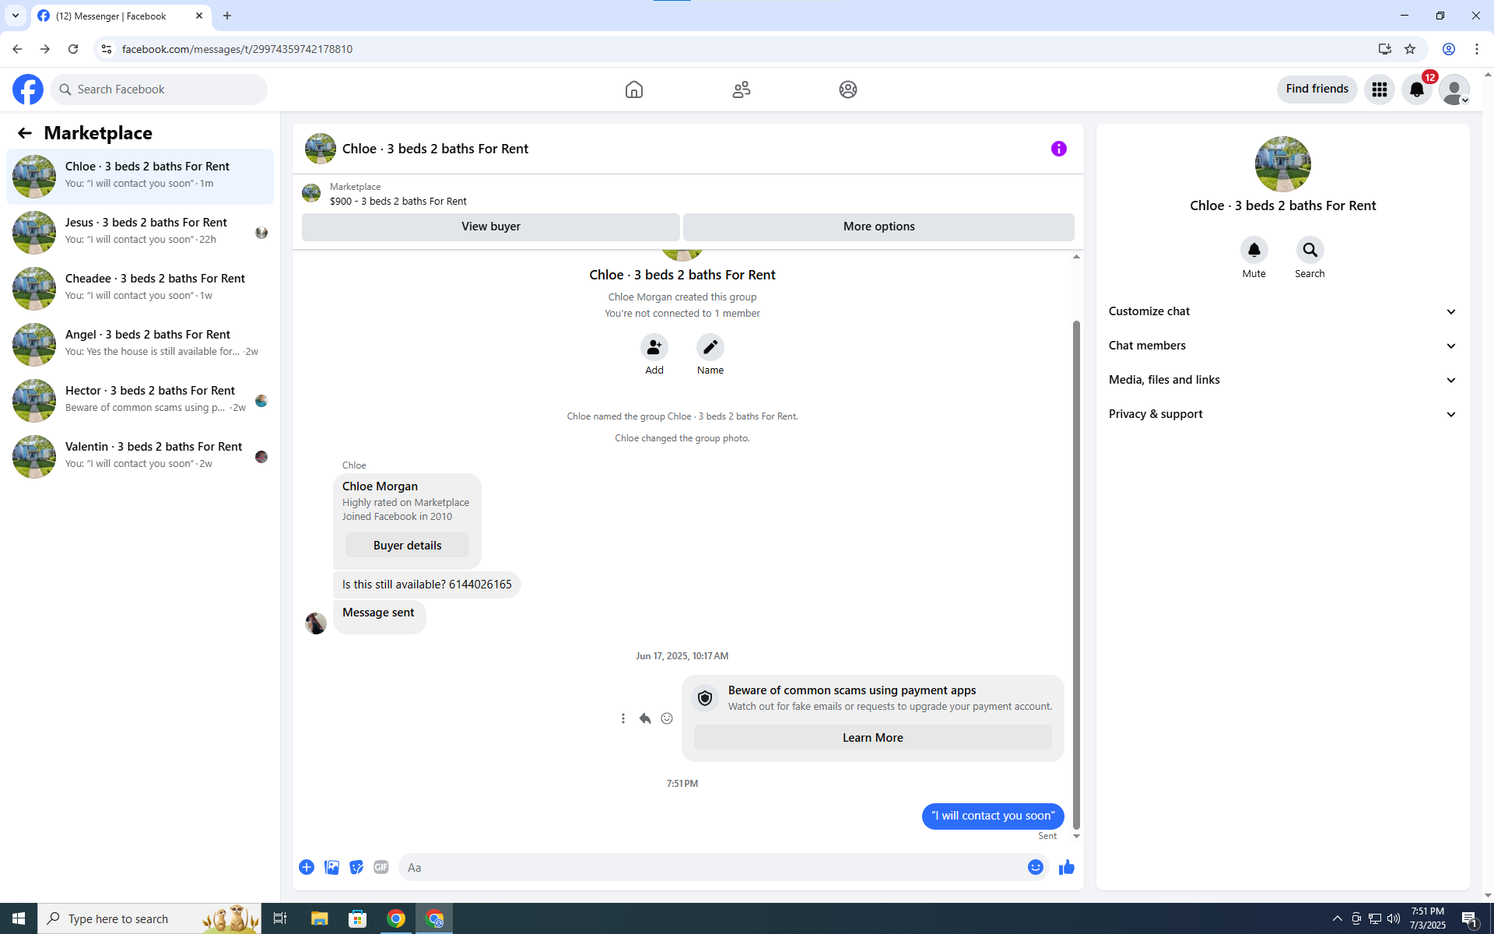
Task: Send a thumbs-up like
Action: click(1066, 867)
